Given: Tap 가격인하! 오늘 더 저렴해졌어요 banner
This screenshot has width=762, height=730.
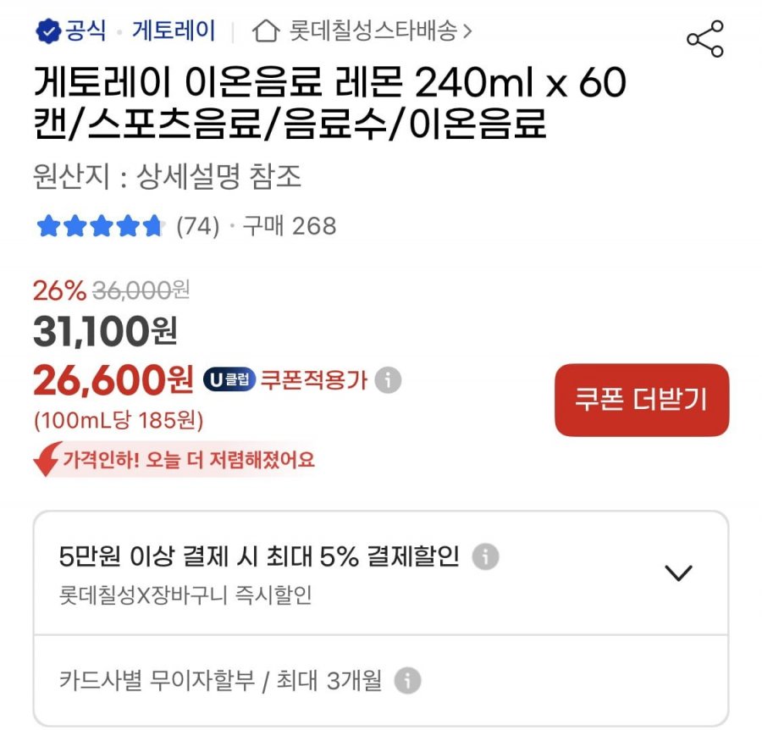Looking at the screenshot, I should tap(174, 459).
